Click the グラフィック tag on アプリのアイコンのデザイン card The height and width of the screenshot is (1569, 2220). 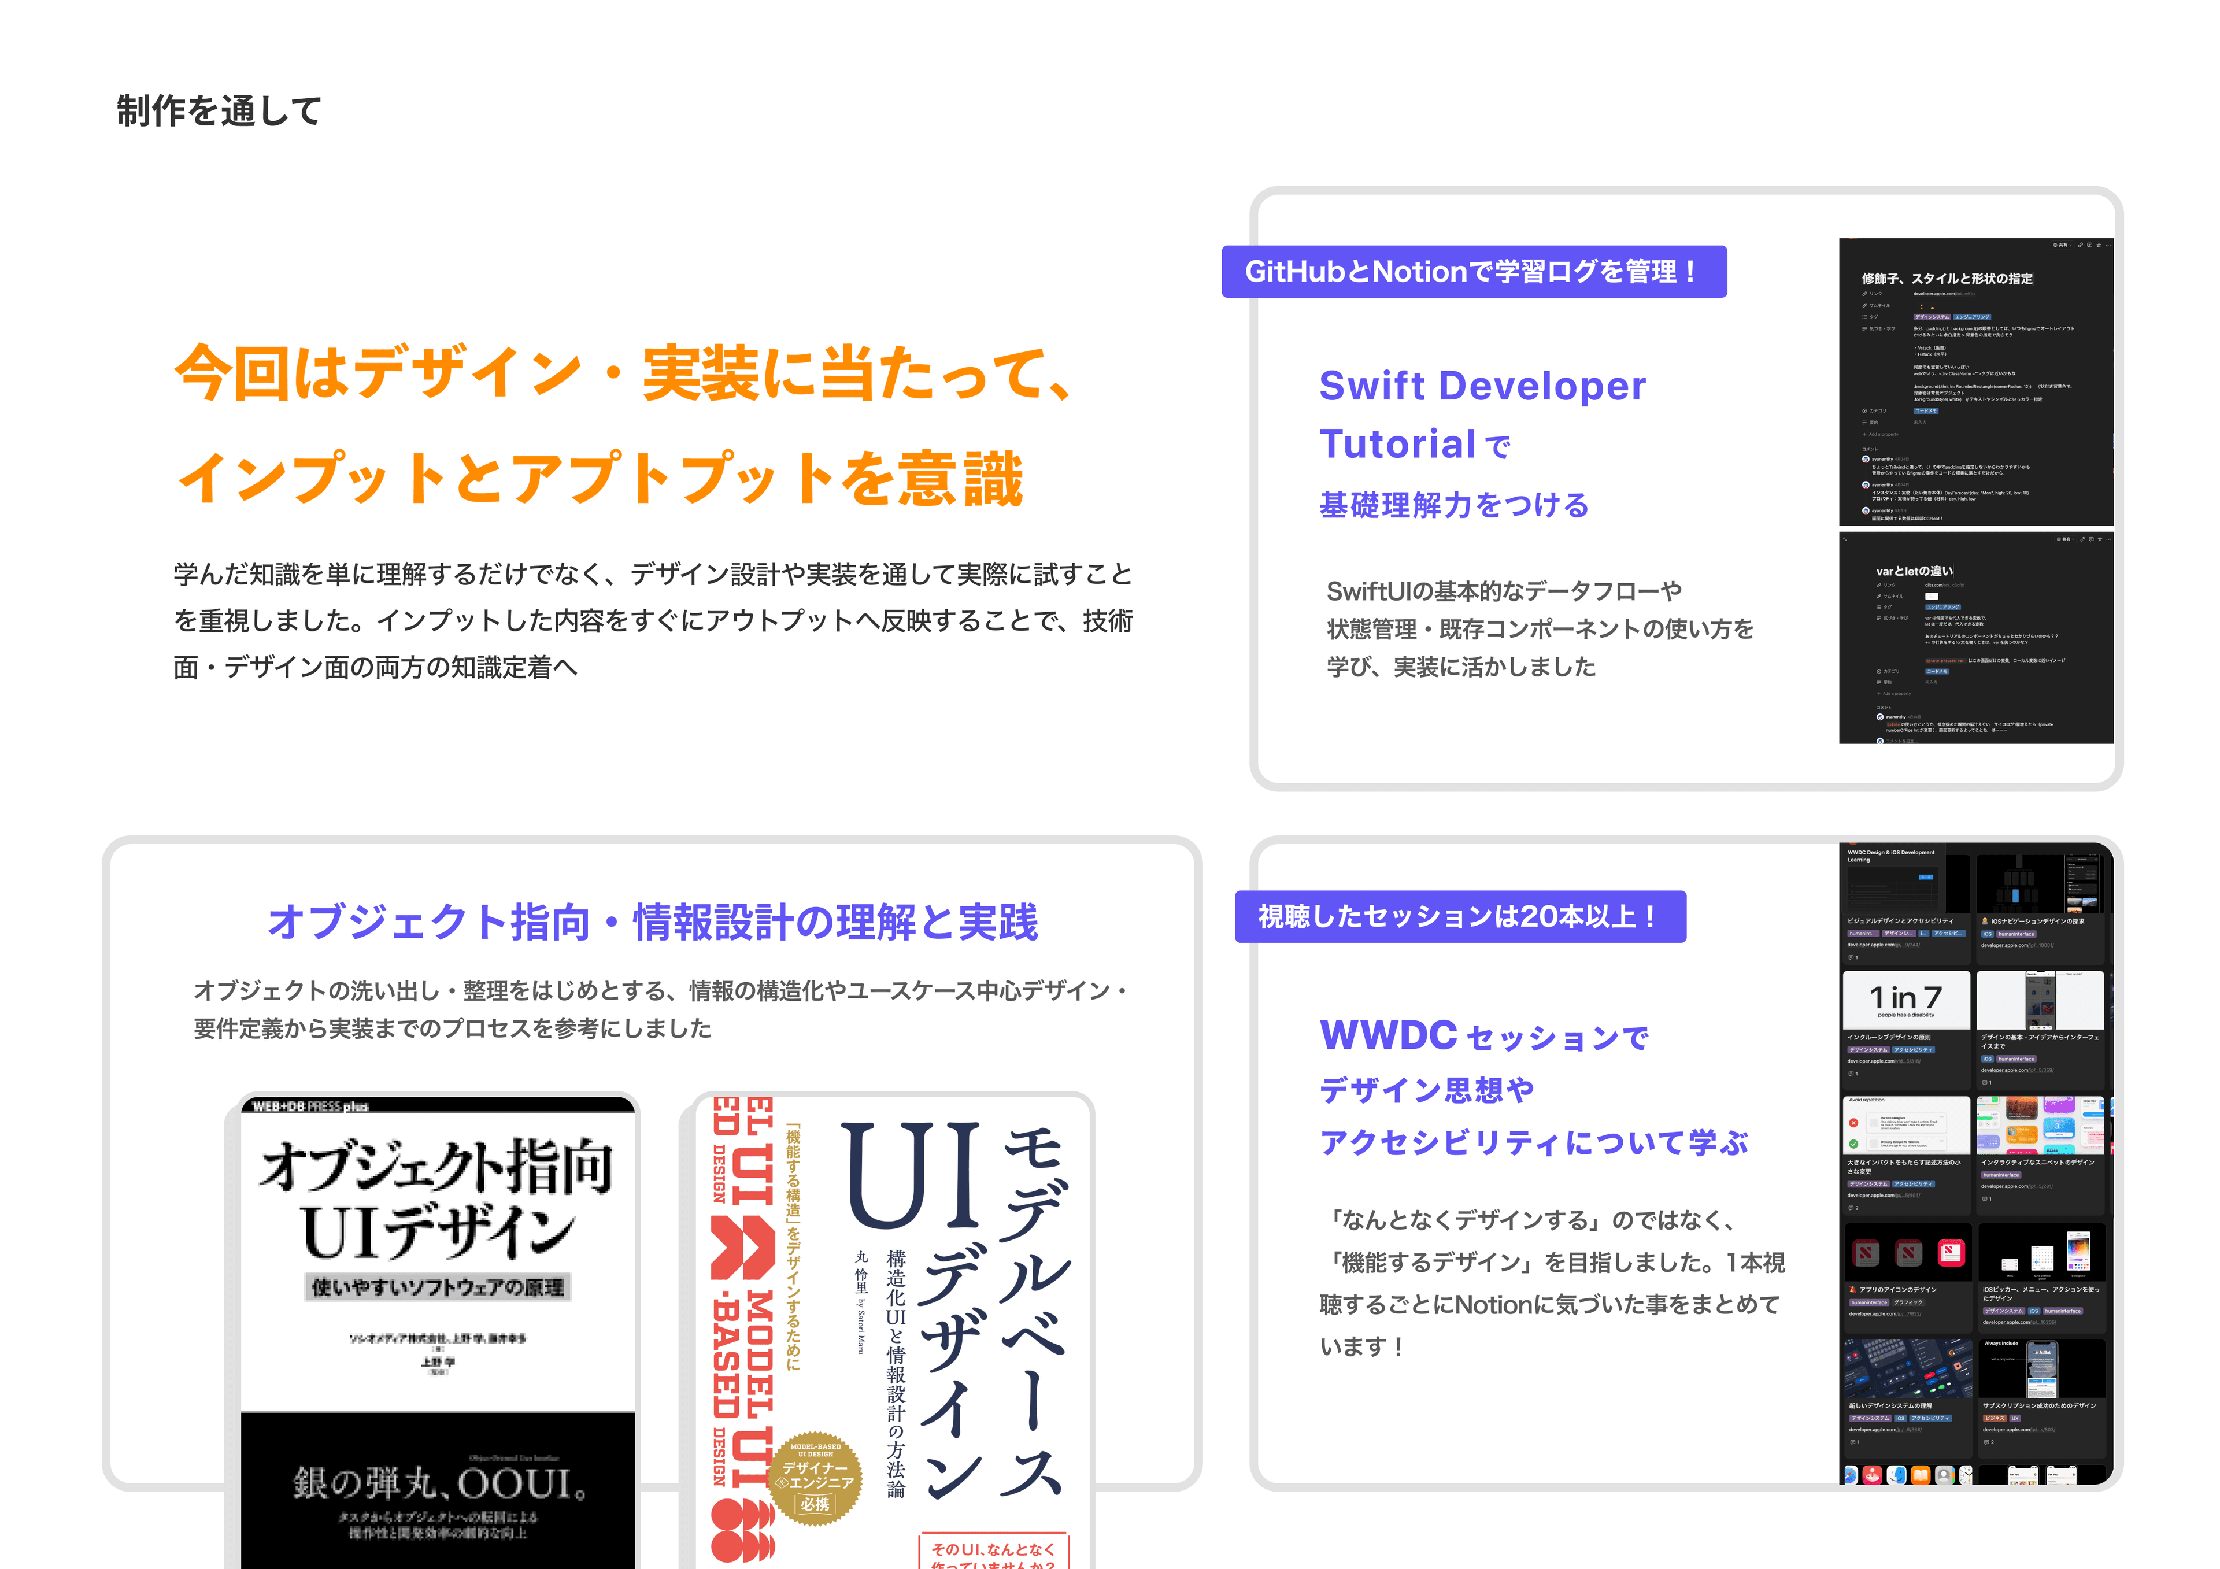tap(1908, 1303)
